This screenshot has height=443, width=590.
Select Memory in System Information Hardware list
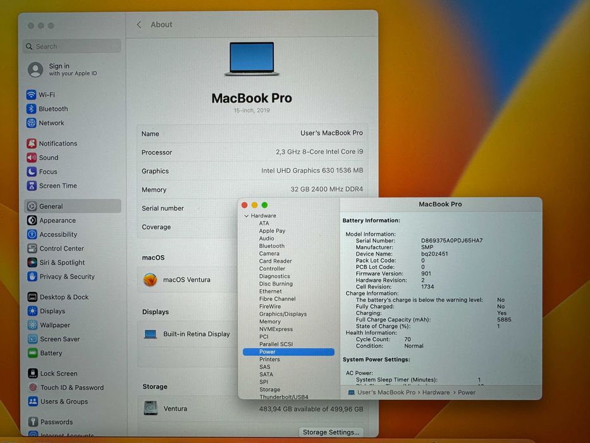(x=270, y=321)
